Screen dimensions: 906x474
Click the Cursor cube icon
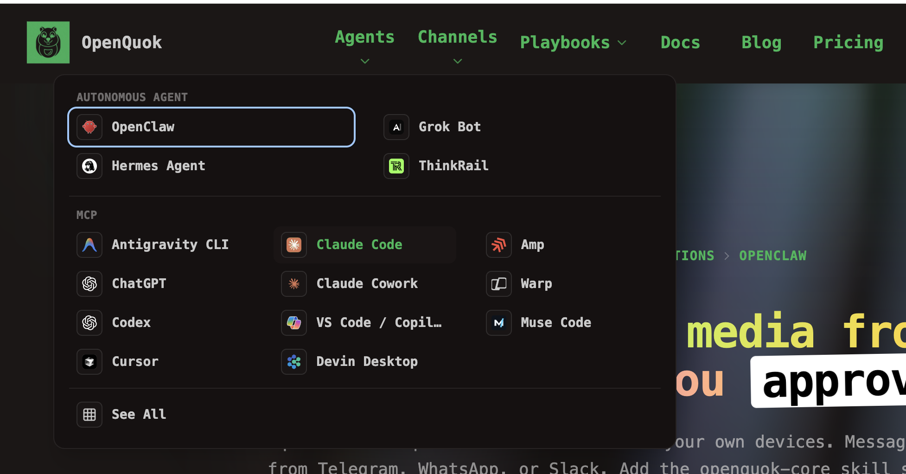(x=89, y=362)
